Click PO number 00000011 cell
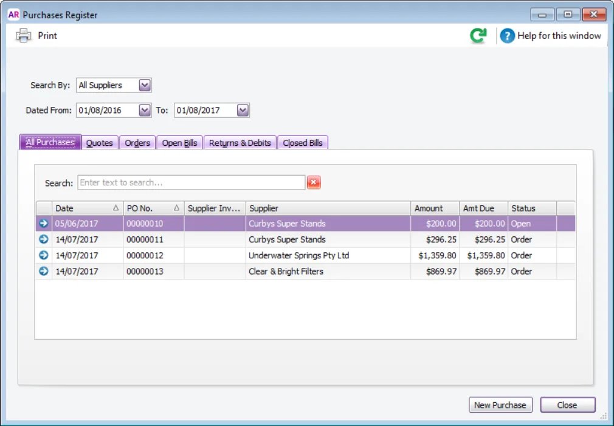 (153, 239)
